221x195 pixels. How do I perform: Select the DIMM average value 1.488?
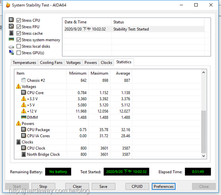126,117
